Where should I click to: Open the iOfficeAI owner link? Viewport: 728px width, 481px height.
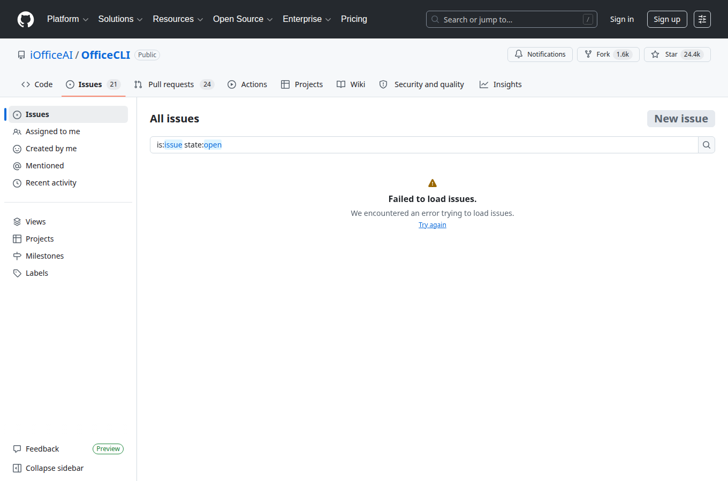click(51, 55)
